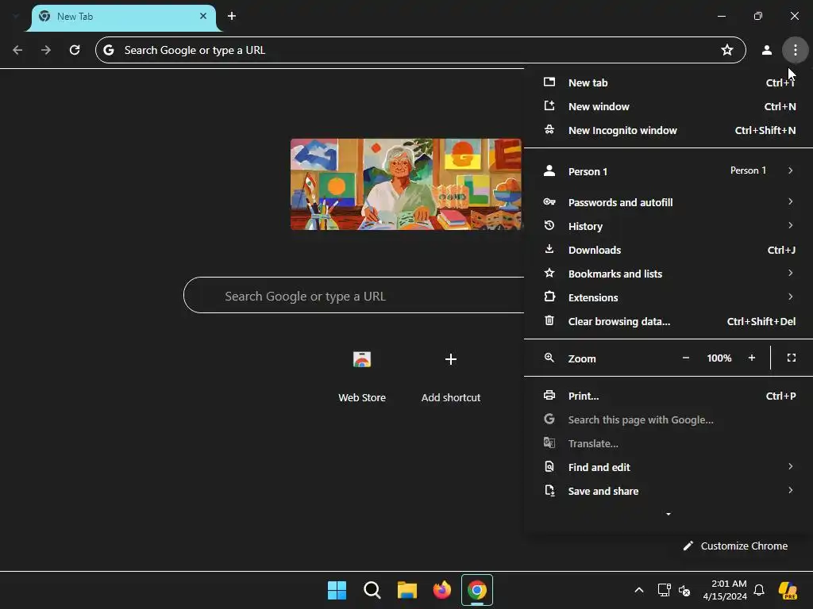Expand Save and share submenu
Viewport: 813px width, 609px height.
point(669,491)
